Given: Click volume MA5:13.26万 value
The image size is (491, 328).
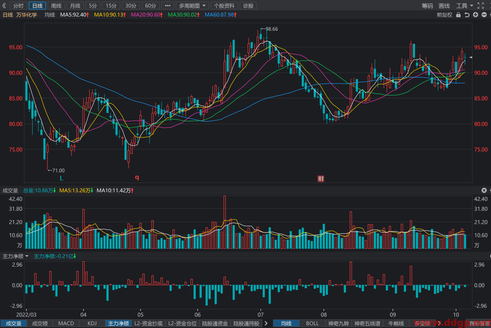Looking at the screenshot, I should [76, 190].
